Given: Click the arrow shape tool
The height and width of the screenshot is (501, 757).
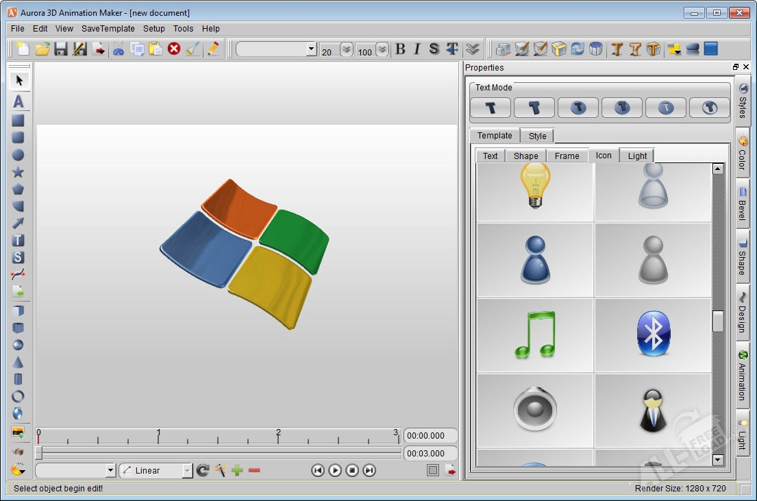Looking at the screenshot, I should pyautogui.click(x=18, y=223).
